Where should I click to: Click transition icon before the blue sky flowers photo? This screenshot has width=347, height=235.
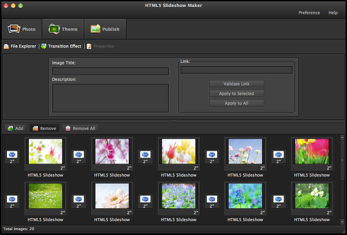(x=212, y=155)
